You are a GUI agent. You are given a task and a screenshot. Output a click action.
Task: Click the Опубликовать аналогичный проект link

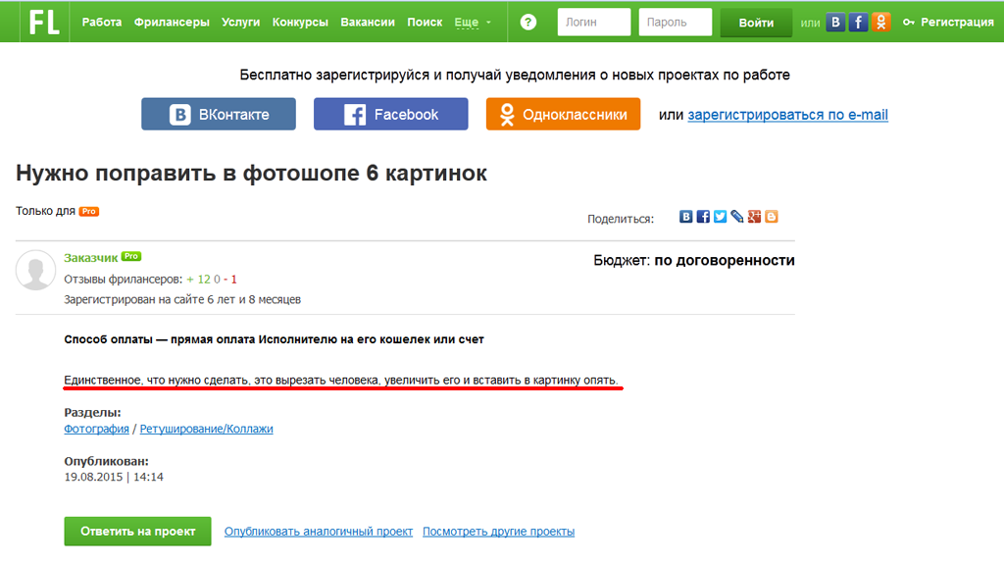319,532
